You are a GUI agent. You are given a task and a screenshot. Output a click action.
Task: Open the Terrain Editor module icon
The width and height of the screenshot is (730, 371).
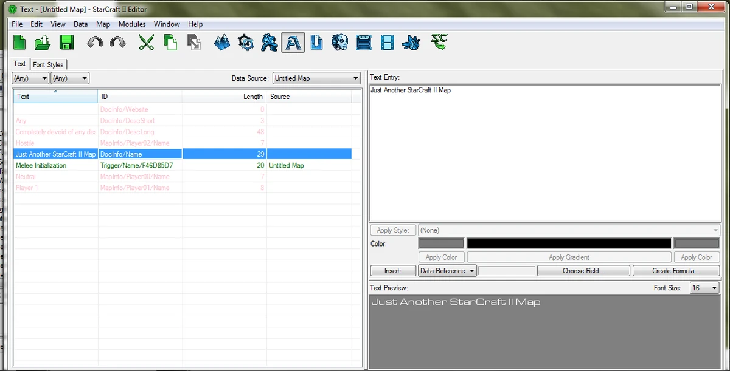coord(221,43)
